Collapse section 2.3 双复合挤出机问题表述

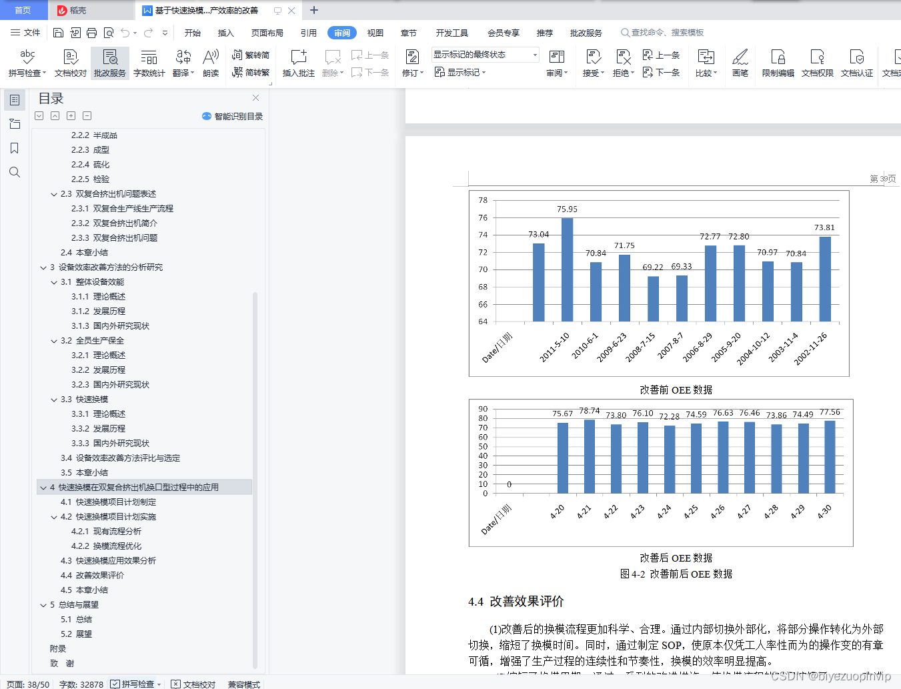click(54, 194)
